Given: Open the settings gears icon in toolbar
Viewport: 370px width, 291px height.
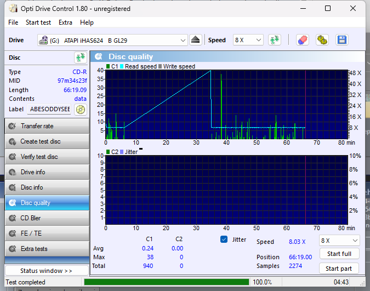Looking at the screenshot, I should tap(322, 40).
